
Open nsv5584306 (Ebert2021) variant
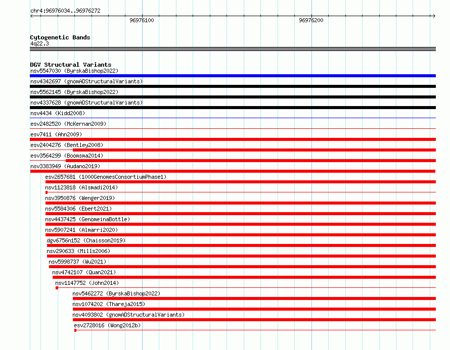(x=79, y=209)
